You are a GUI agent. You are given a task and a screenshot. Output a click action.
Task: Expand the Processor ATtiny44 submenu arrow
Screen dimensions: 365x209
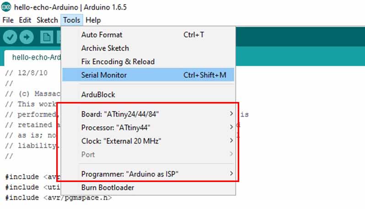coord(231,127)
